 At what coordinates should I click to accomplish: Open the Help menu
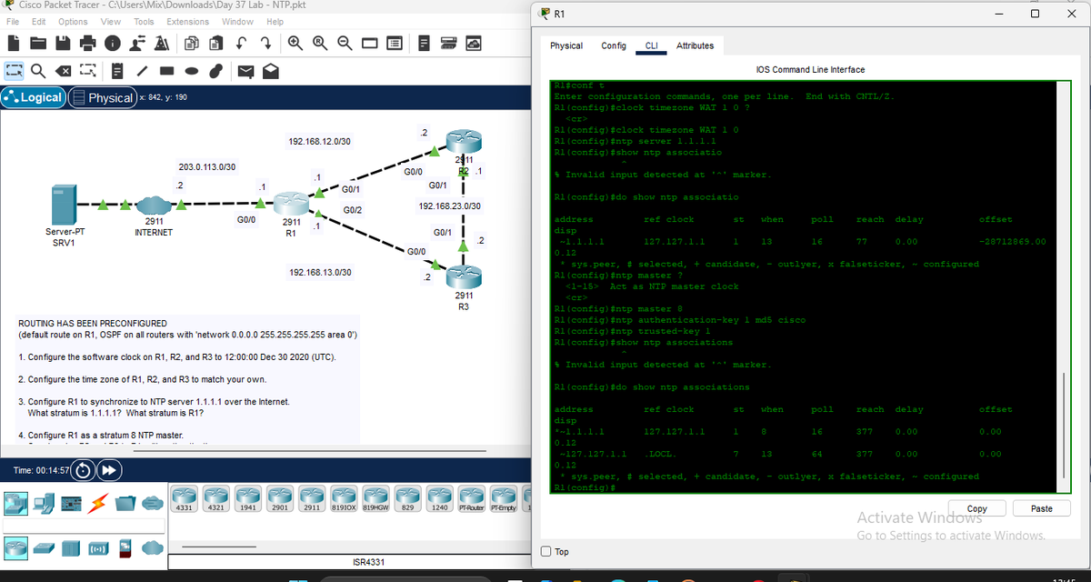coord(275,22)
